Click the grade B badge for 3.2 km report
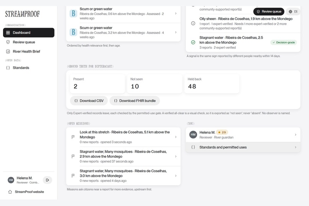 [x=73, y=32]
